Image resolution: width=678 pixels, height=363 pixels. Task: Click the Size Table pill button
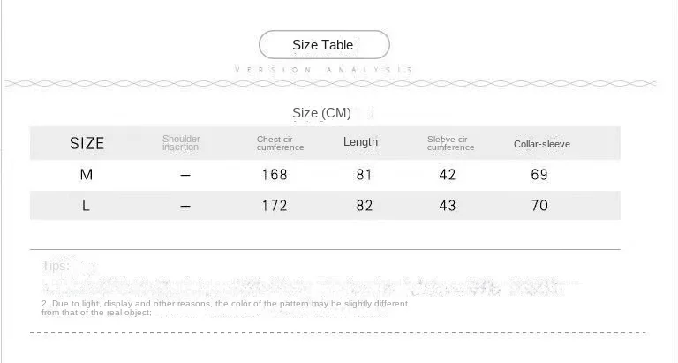tap(324, 44)
